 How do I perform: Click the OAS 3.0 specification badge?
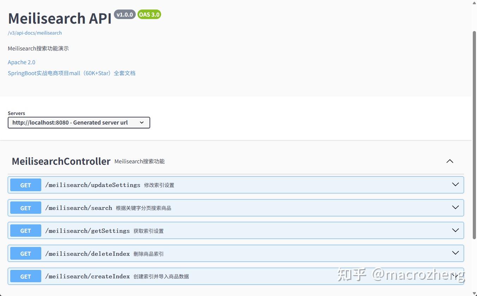click(149, 14)
